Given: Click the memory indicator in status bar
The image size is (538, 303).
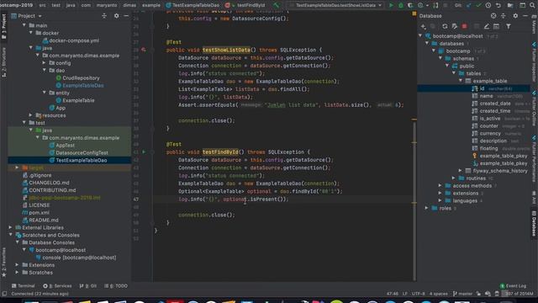Looking at the screenshot, I should (x=518, y=294).
